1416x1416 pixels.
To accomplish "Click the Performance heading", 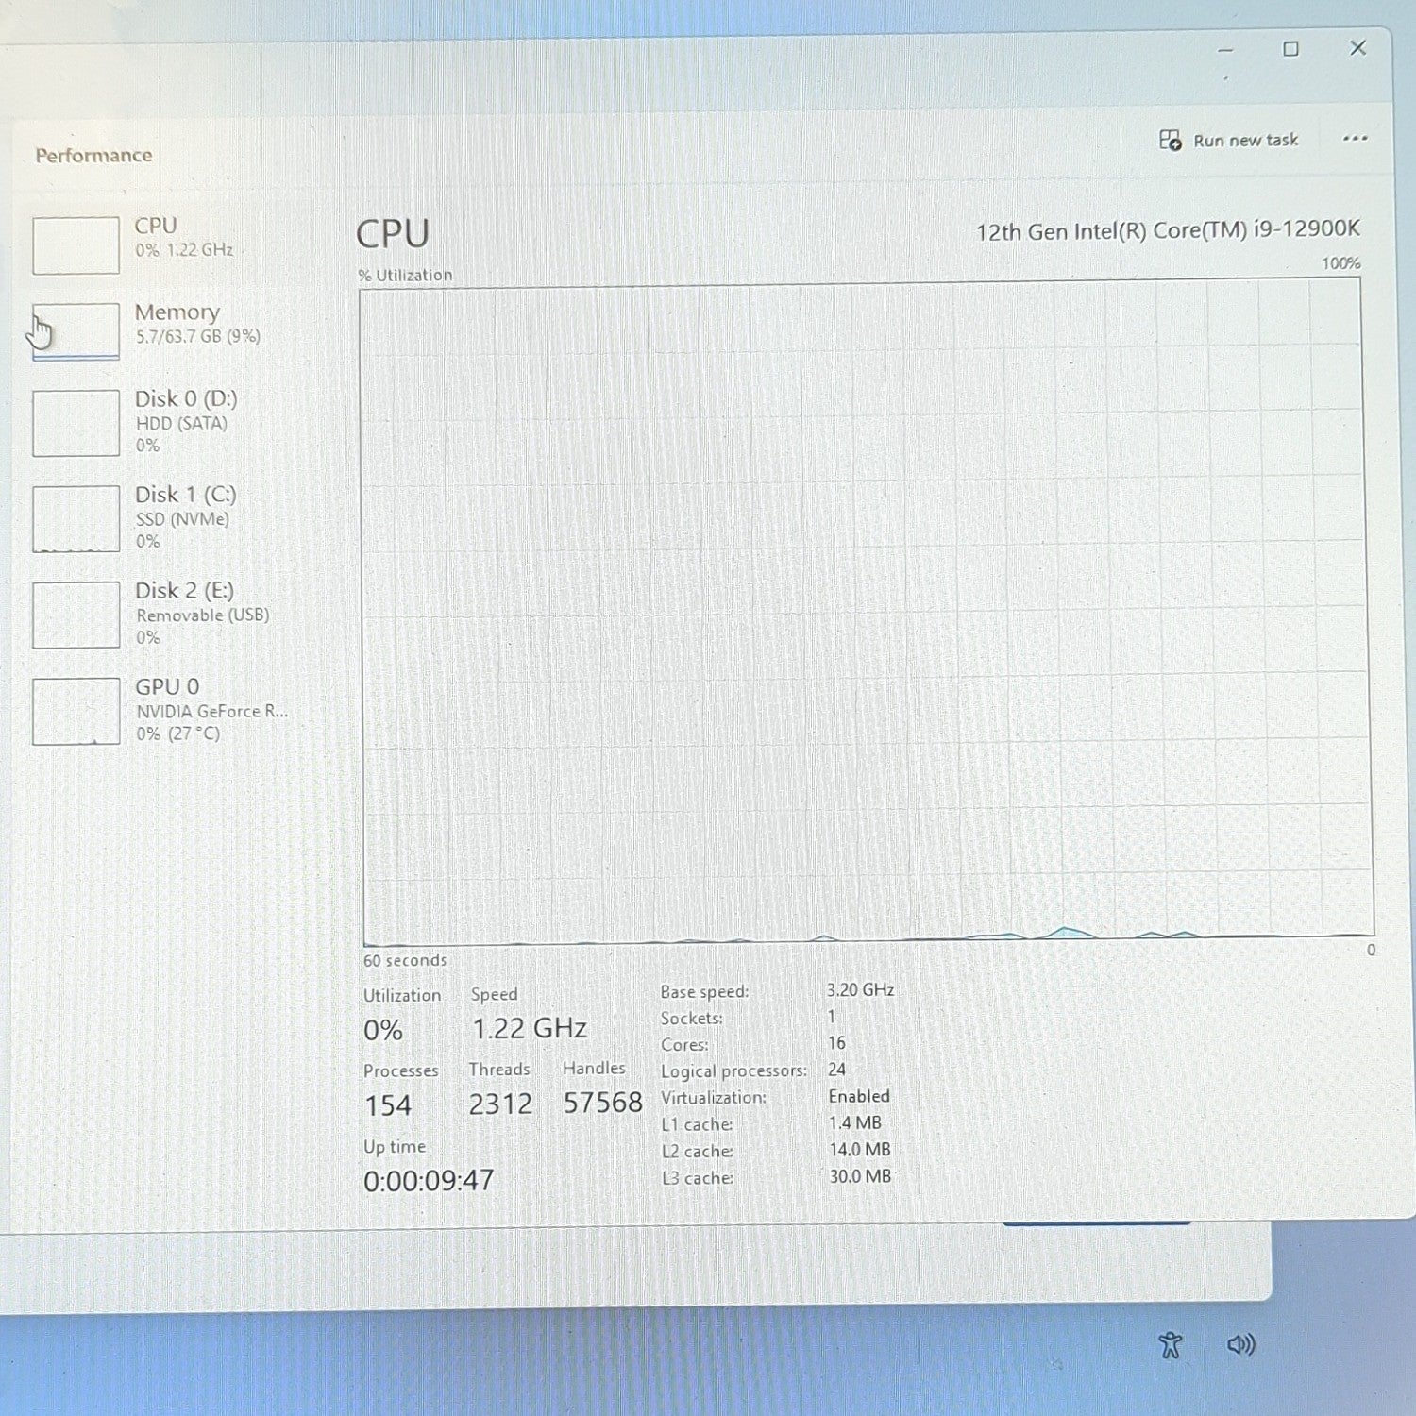I will pyautogui.click(x=93, y=156).
